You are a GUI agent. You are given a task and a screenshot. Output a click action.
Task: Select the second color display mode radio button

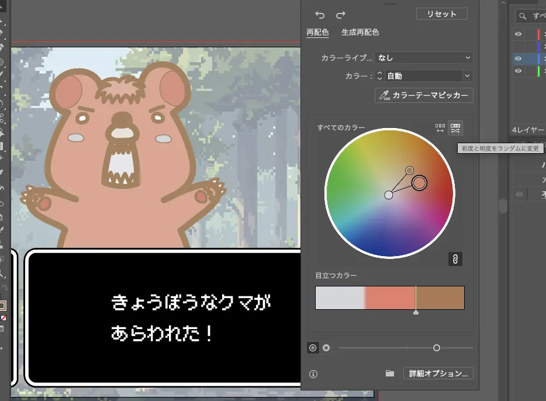326,348
